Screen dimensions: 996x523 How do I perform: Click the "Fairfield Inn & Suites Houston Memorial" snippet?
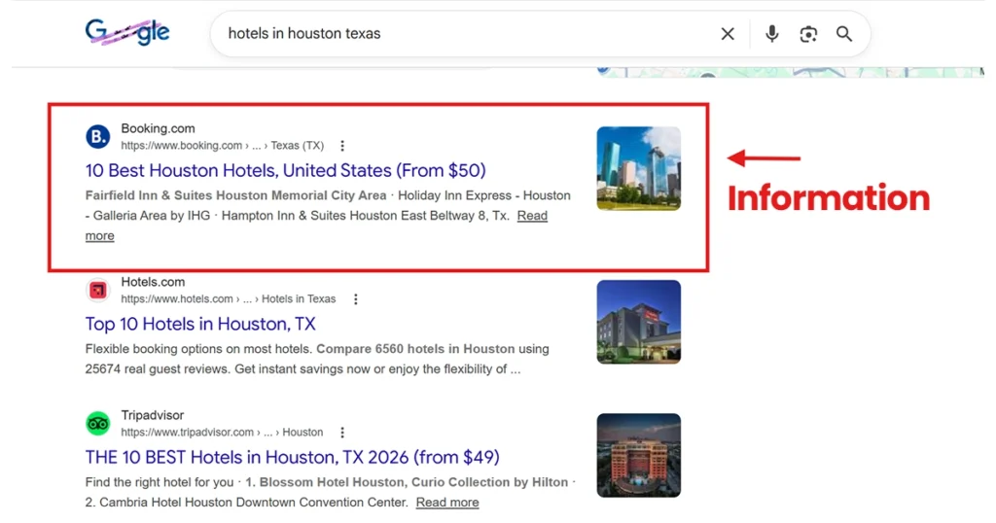click(x=328, y=216)
